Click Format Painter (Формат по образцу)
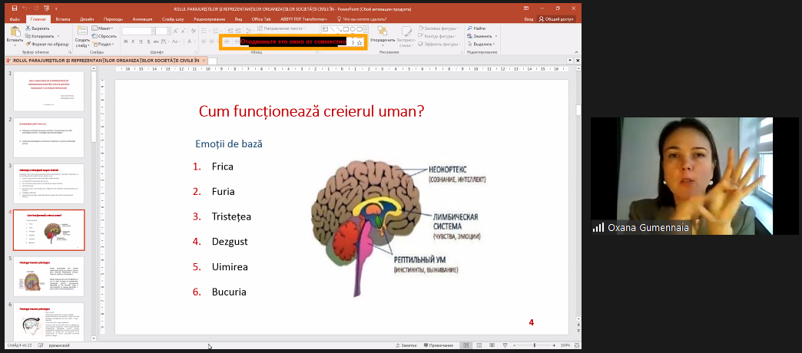This screenshot has height=353, width=802. tap(49, 44)
